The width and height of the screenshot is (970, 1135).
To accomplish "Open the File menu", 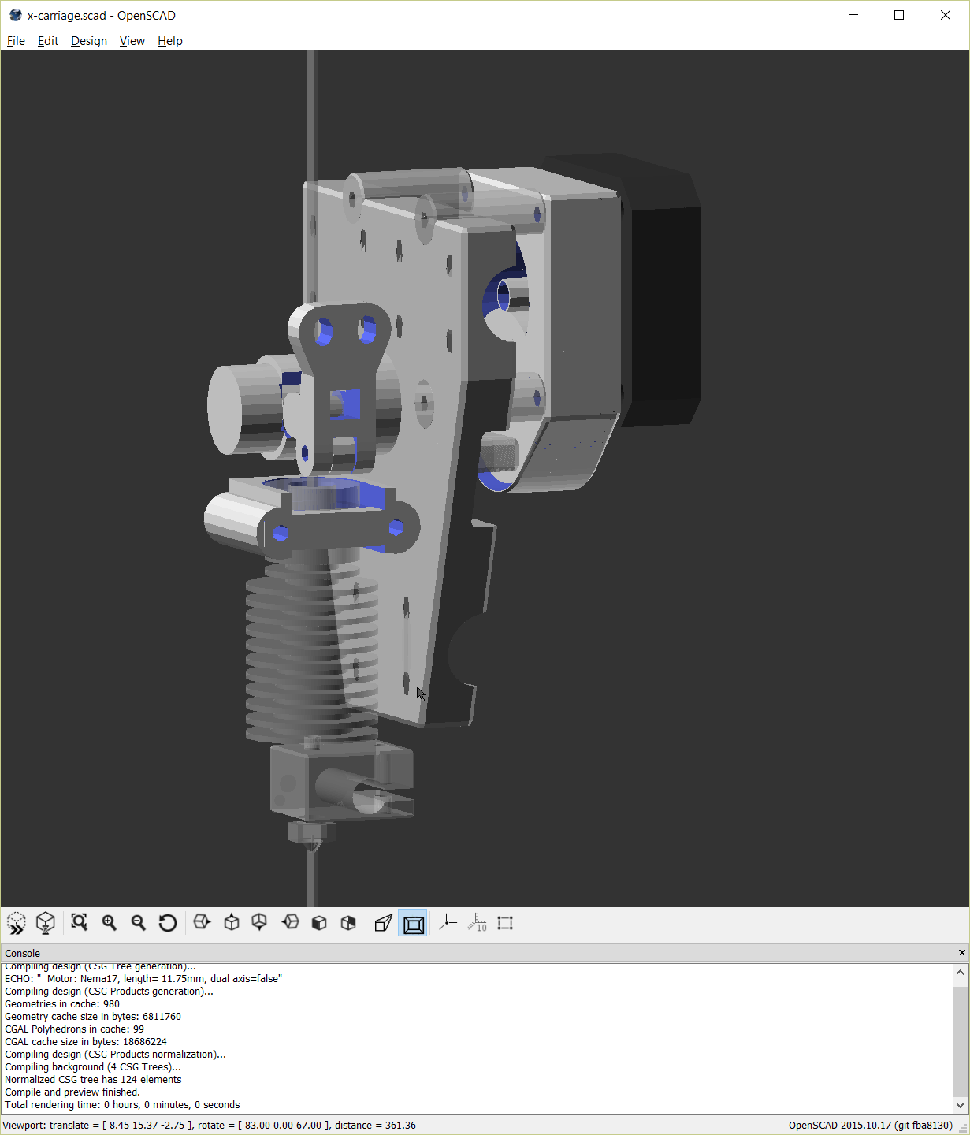I will 16,41.
